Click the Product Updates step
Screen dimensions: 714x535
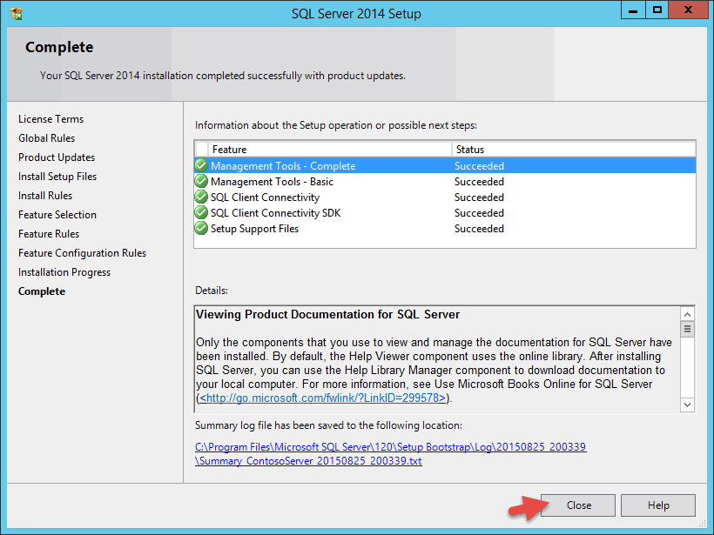[x=57, y=157]
